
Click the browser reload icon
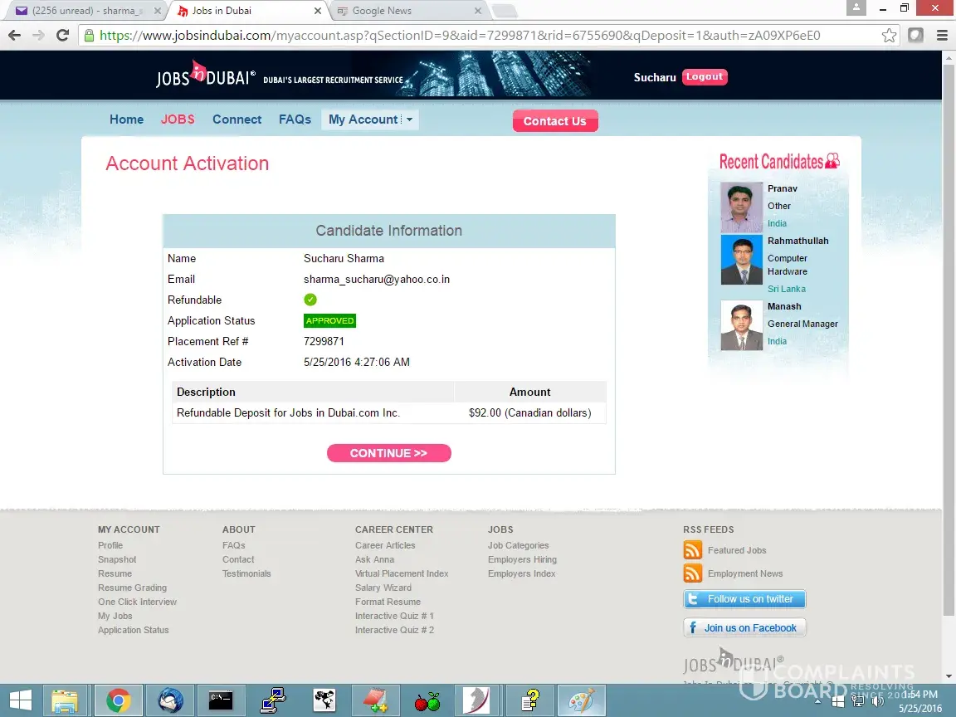(62, 36)
